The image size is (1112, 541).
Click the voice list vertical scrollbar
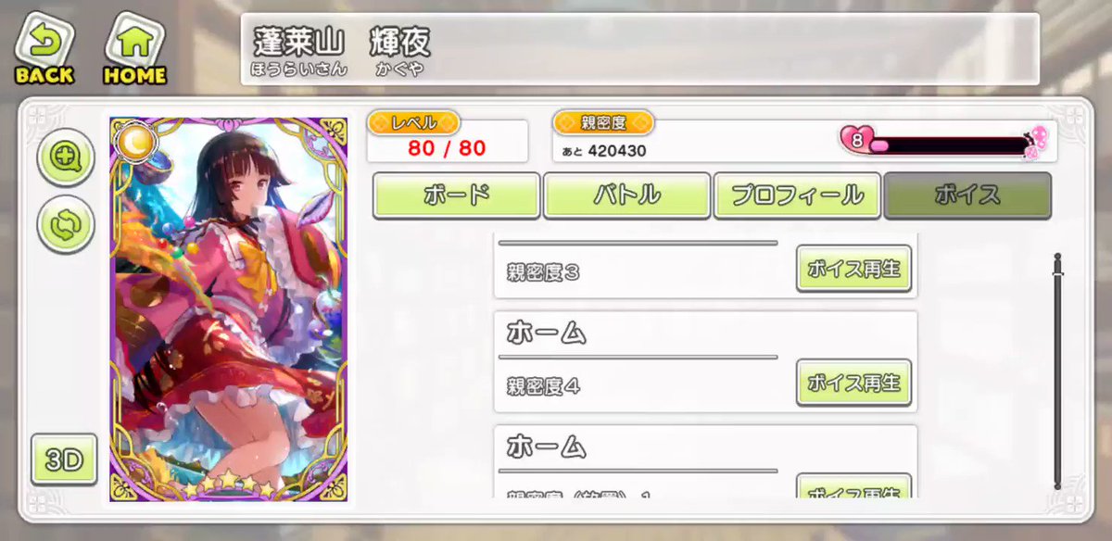1057,371
